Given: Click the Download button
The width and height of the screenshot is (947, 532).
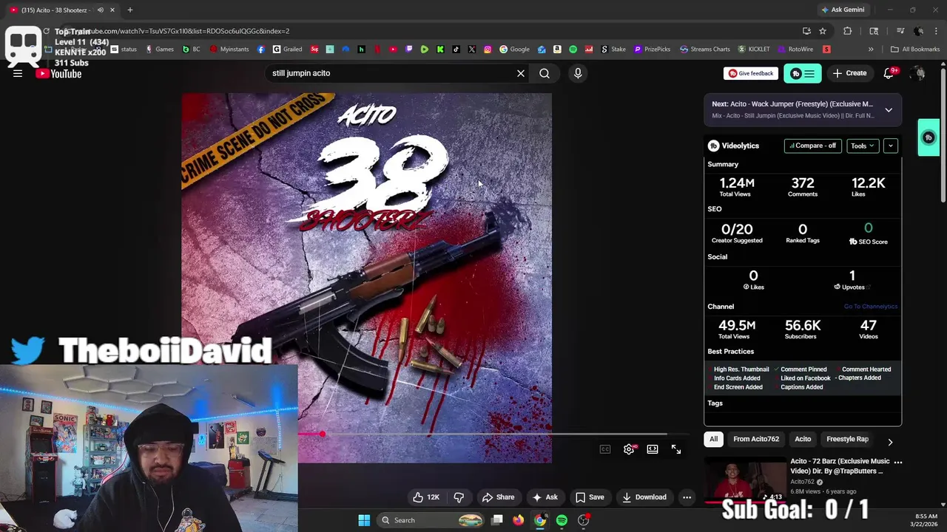Looking at the screenshot, I should point(644,497).
